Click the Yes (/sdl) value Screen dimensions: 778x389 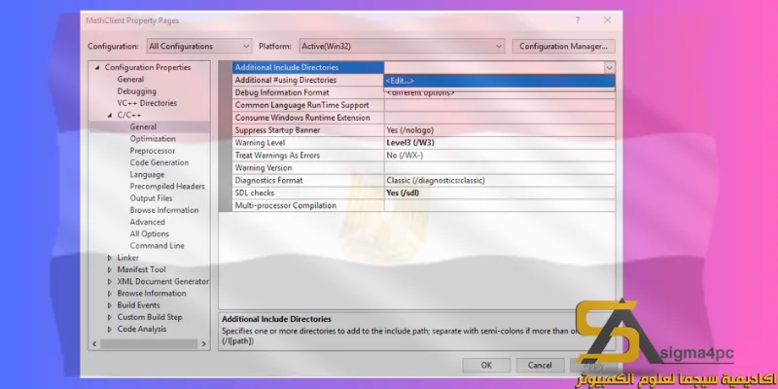click(403, 193)
